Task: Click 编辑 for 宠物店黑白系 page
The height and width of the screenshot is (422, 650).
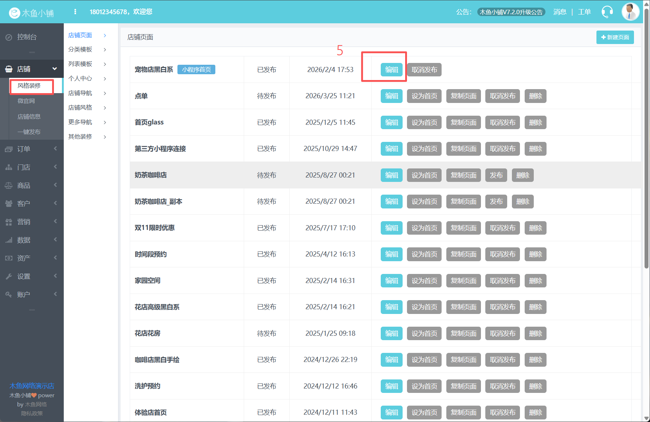Action: pyautogui.click(x=391, y=69)
